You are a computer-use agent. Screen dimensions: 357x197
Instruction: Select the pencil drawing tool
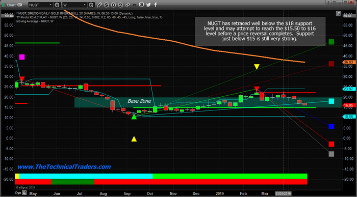pyautogui.click(x=99, y=5)
